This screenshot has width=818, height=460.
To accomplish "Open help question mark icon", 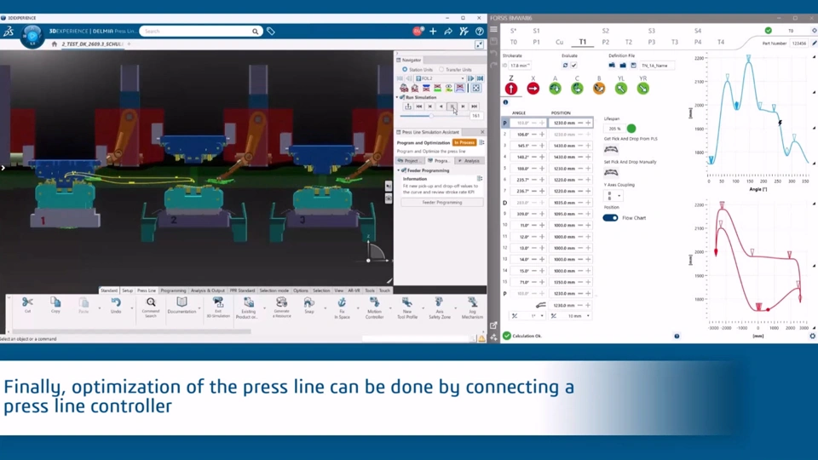I will [x=480, y=32].
